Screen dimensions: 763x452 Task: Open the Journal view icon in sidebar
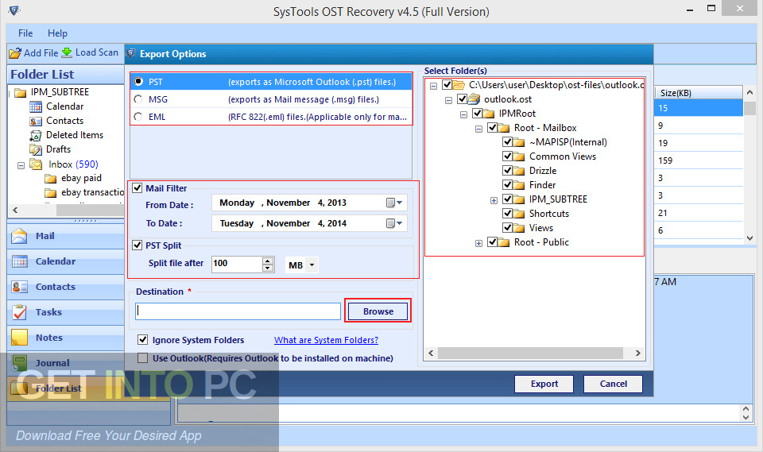(x=19, y=362)
